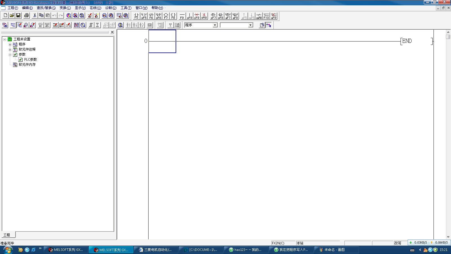The width and height of the screenshot is (451, 254).
Task: Open the 变换(C) menu
Action: 65,8
